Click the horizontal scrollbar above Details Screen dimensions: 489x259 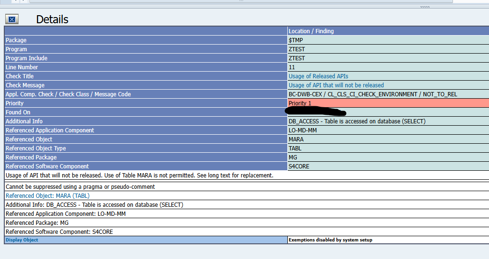click(240, 1)
